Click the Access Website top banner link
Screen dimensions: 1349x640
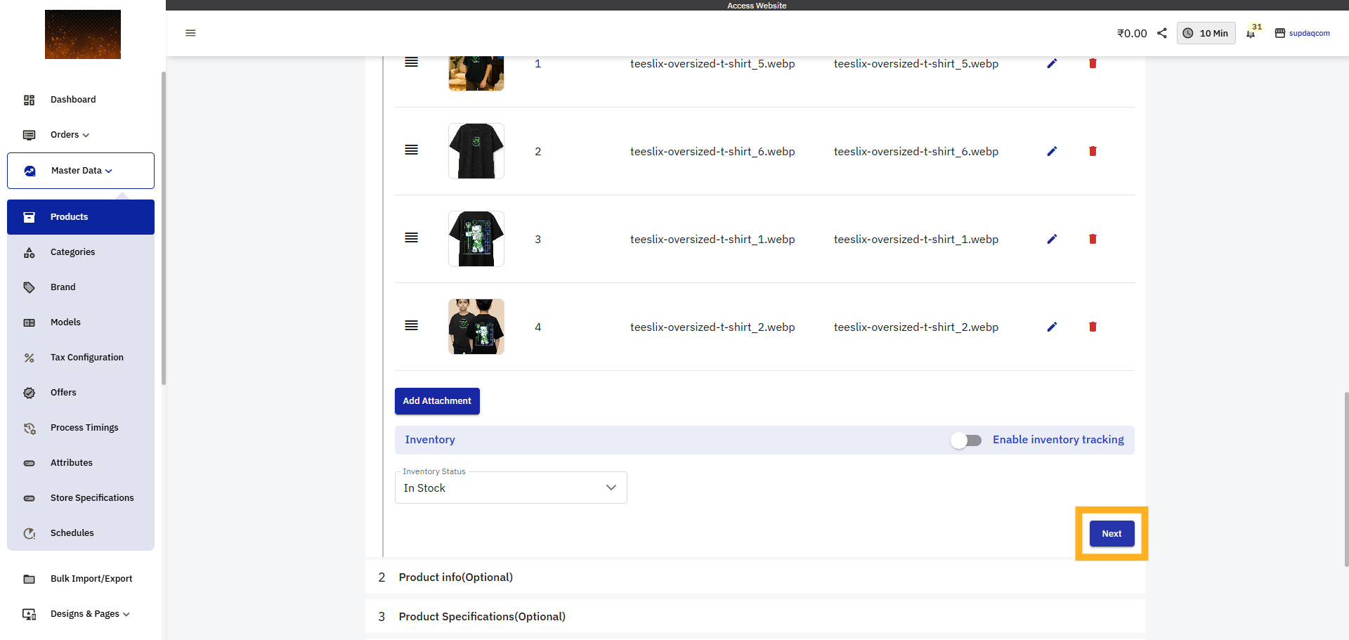757,6
